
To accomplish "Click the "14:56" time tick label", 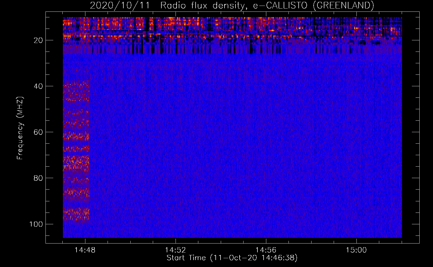I will (x=266, y=250).
